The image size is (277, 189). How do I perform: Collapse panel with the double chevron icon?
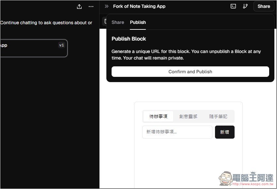point(106,7)
